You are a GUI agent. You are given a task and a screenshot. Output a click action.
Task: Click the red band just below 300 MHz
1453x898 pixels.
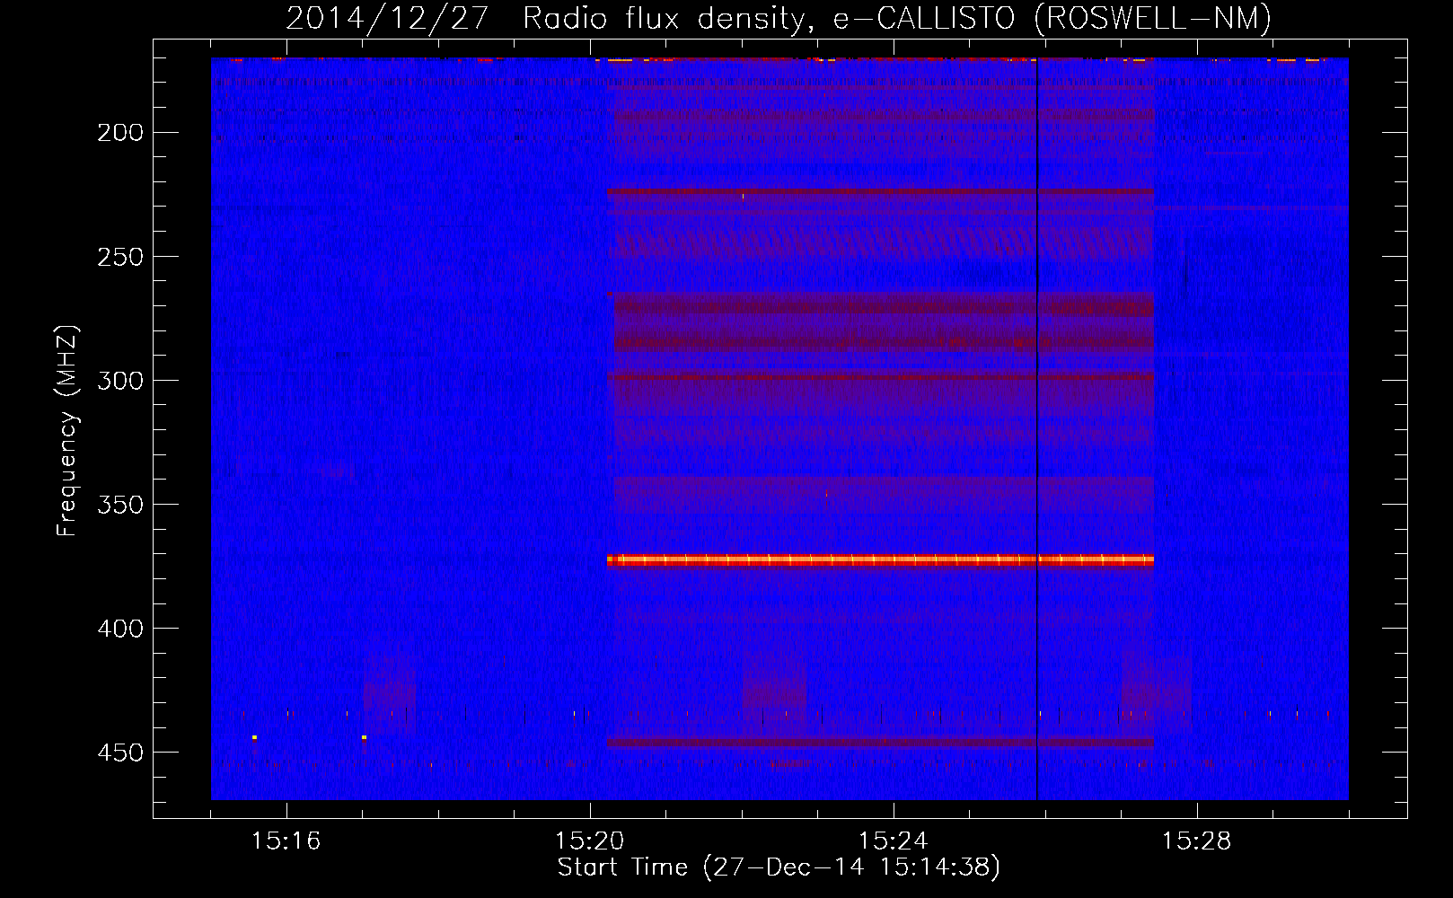(x=880, y=377)
